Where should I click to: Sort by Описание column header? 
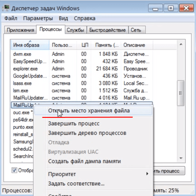pyautogui.click(x=137, y=45)
